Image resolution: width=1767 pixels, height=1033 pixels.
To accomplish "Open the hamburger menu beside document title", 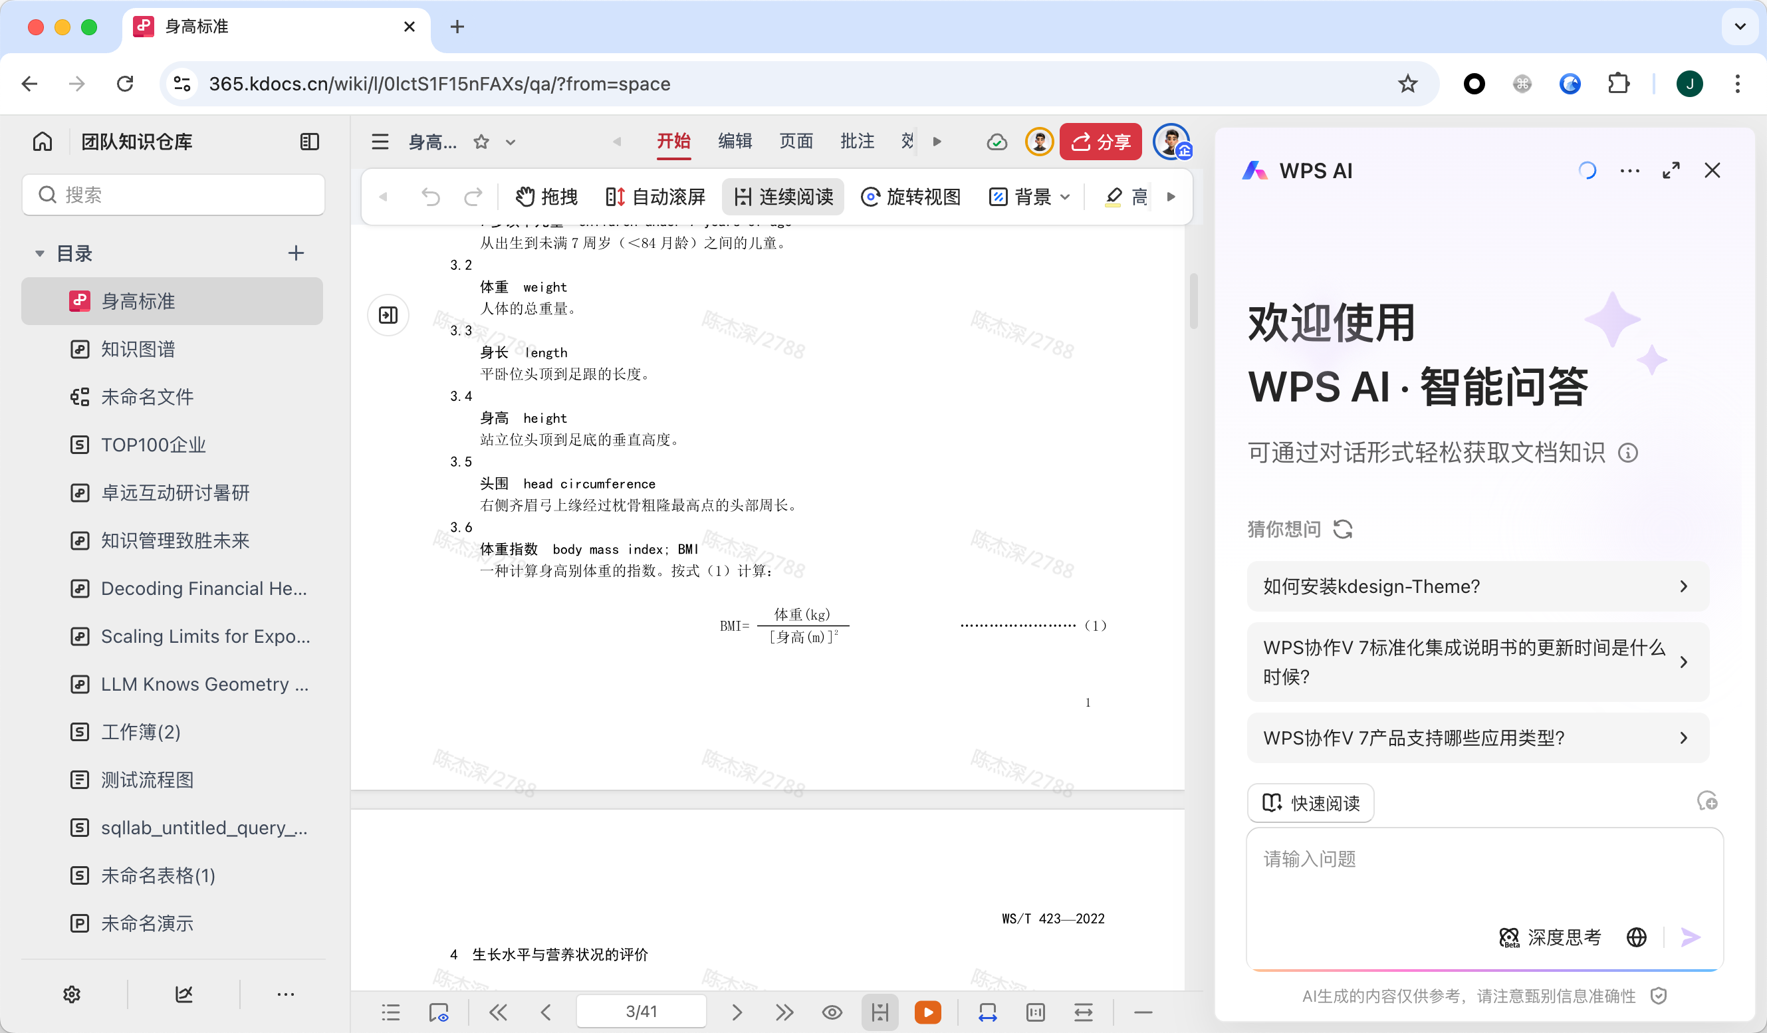I will coord(380,142).
